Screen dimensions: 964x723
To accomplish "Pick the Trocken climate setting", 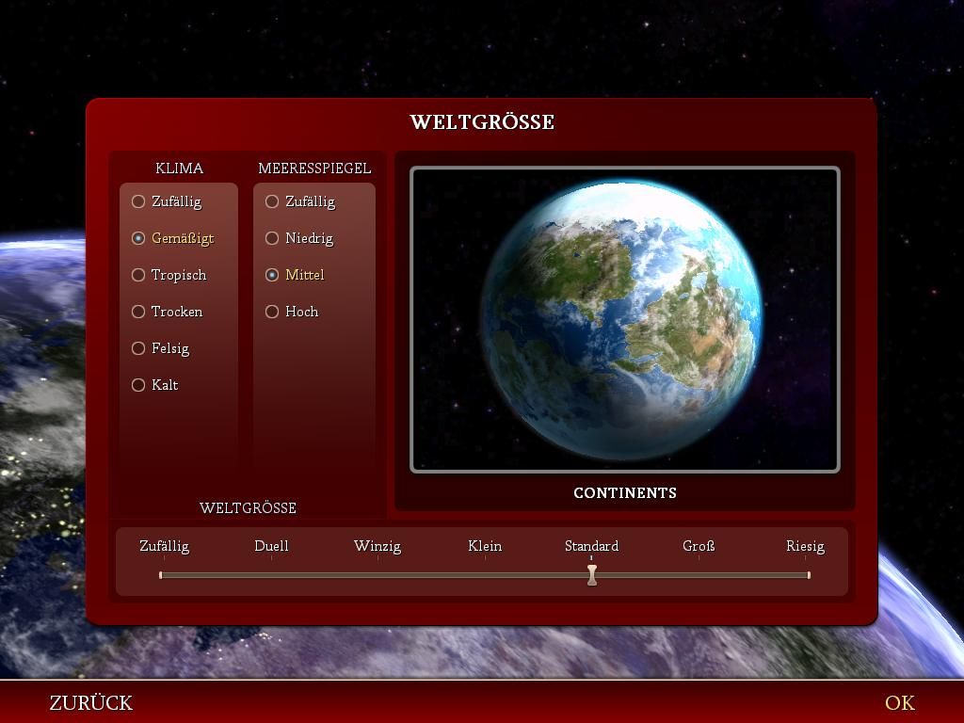I will click(x=138, y=312).
